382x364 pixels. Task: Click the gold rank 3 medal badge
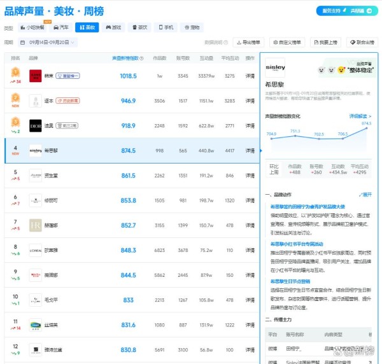[x=15, y=122]
